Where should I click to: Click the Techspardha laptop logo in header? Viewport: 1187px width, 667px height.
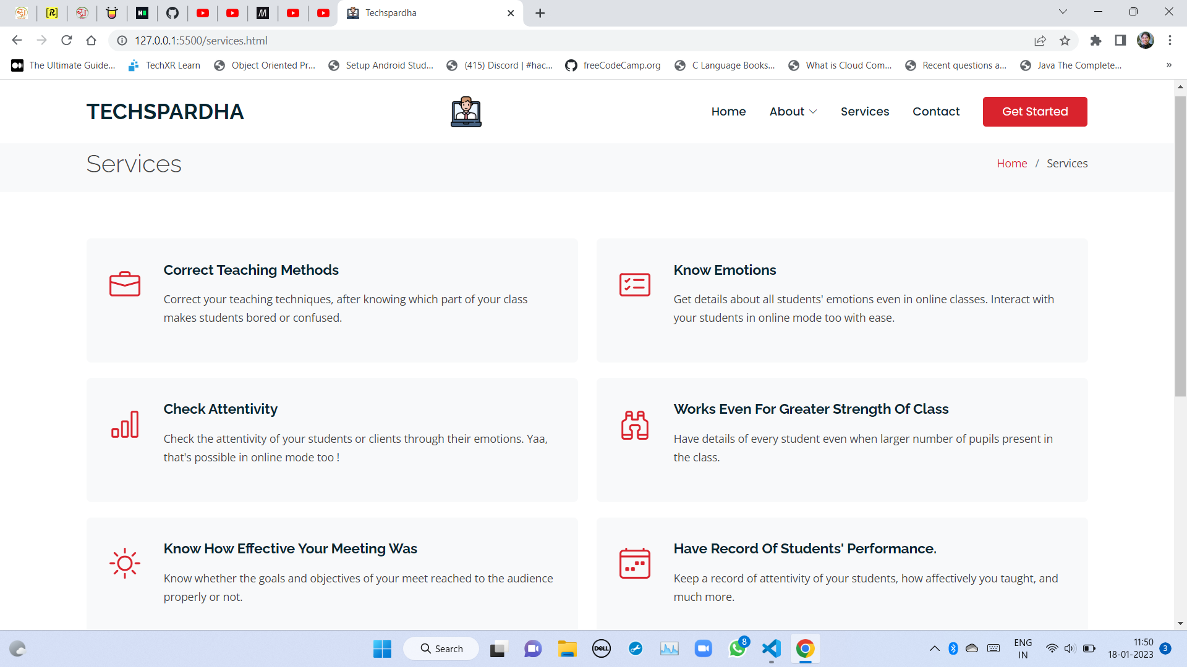pos(466,112)
